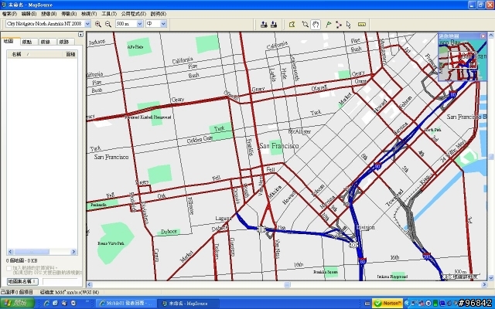Open the Mobile01 taskbar window button
This screenshot has height=309, width=495.
click(125, 303)
